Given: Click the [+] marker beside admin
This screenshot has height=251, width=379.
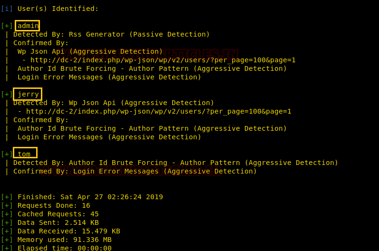Looking at the screenshot, I should click(7, 26).
